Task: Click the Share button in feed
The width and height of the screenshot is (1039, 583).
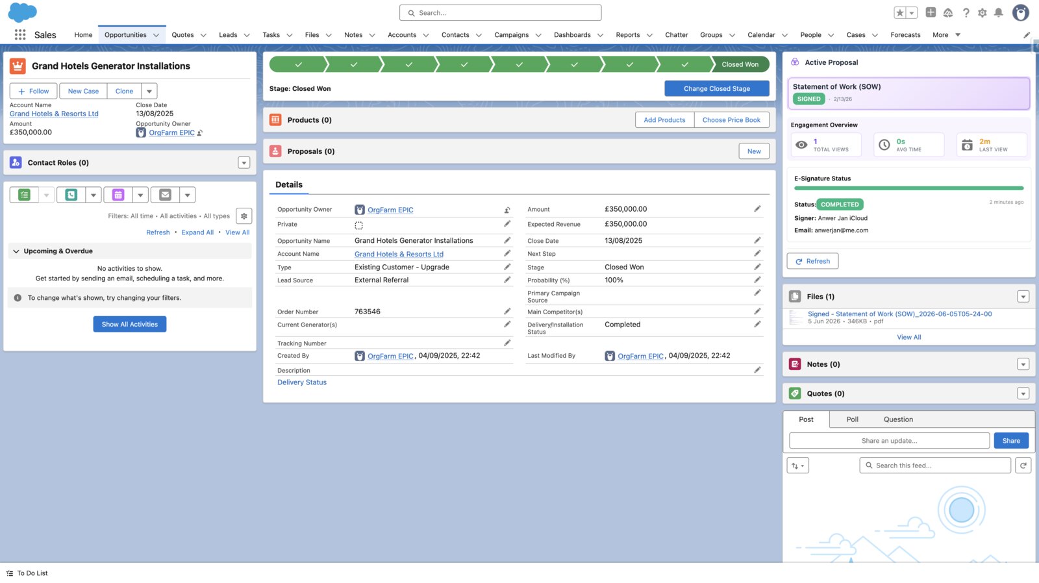Action: [x=1011, y=441]
